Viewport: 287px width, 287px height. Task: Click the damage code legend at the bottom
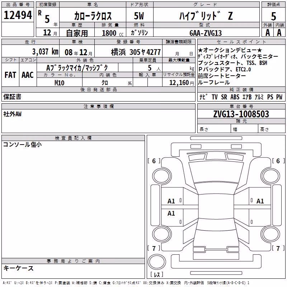[126, 283]
